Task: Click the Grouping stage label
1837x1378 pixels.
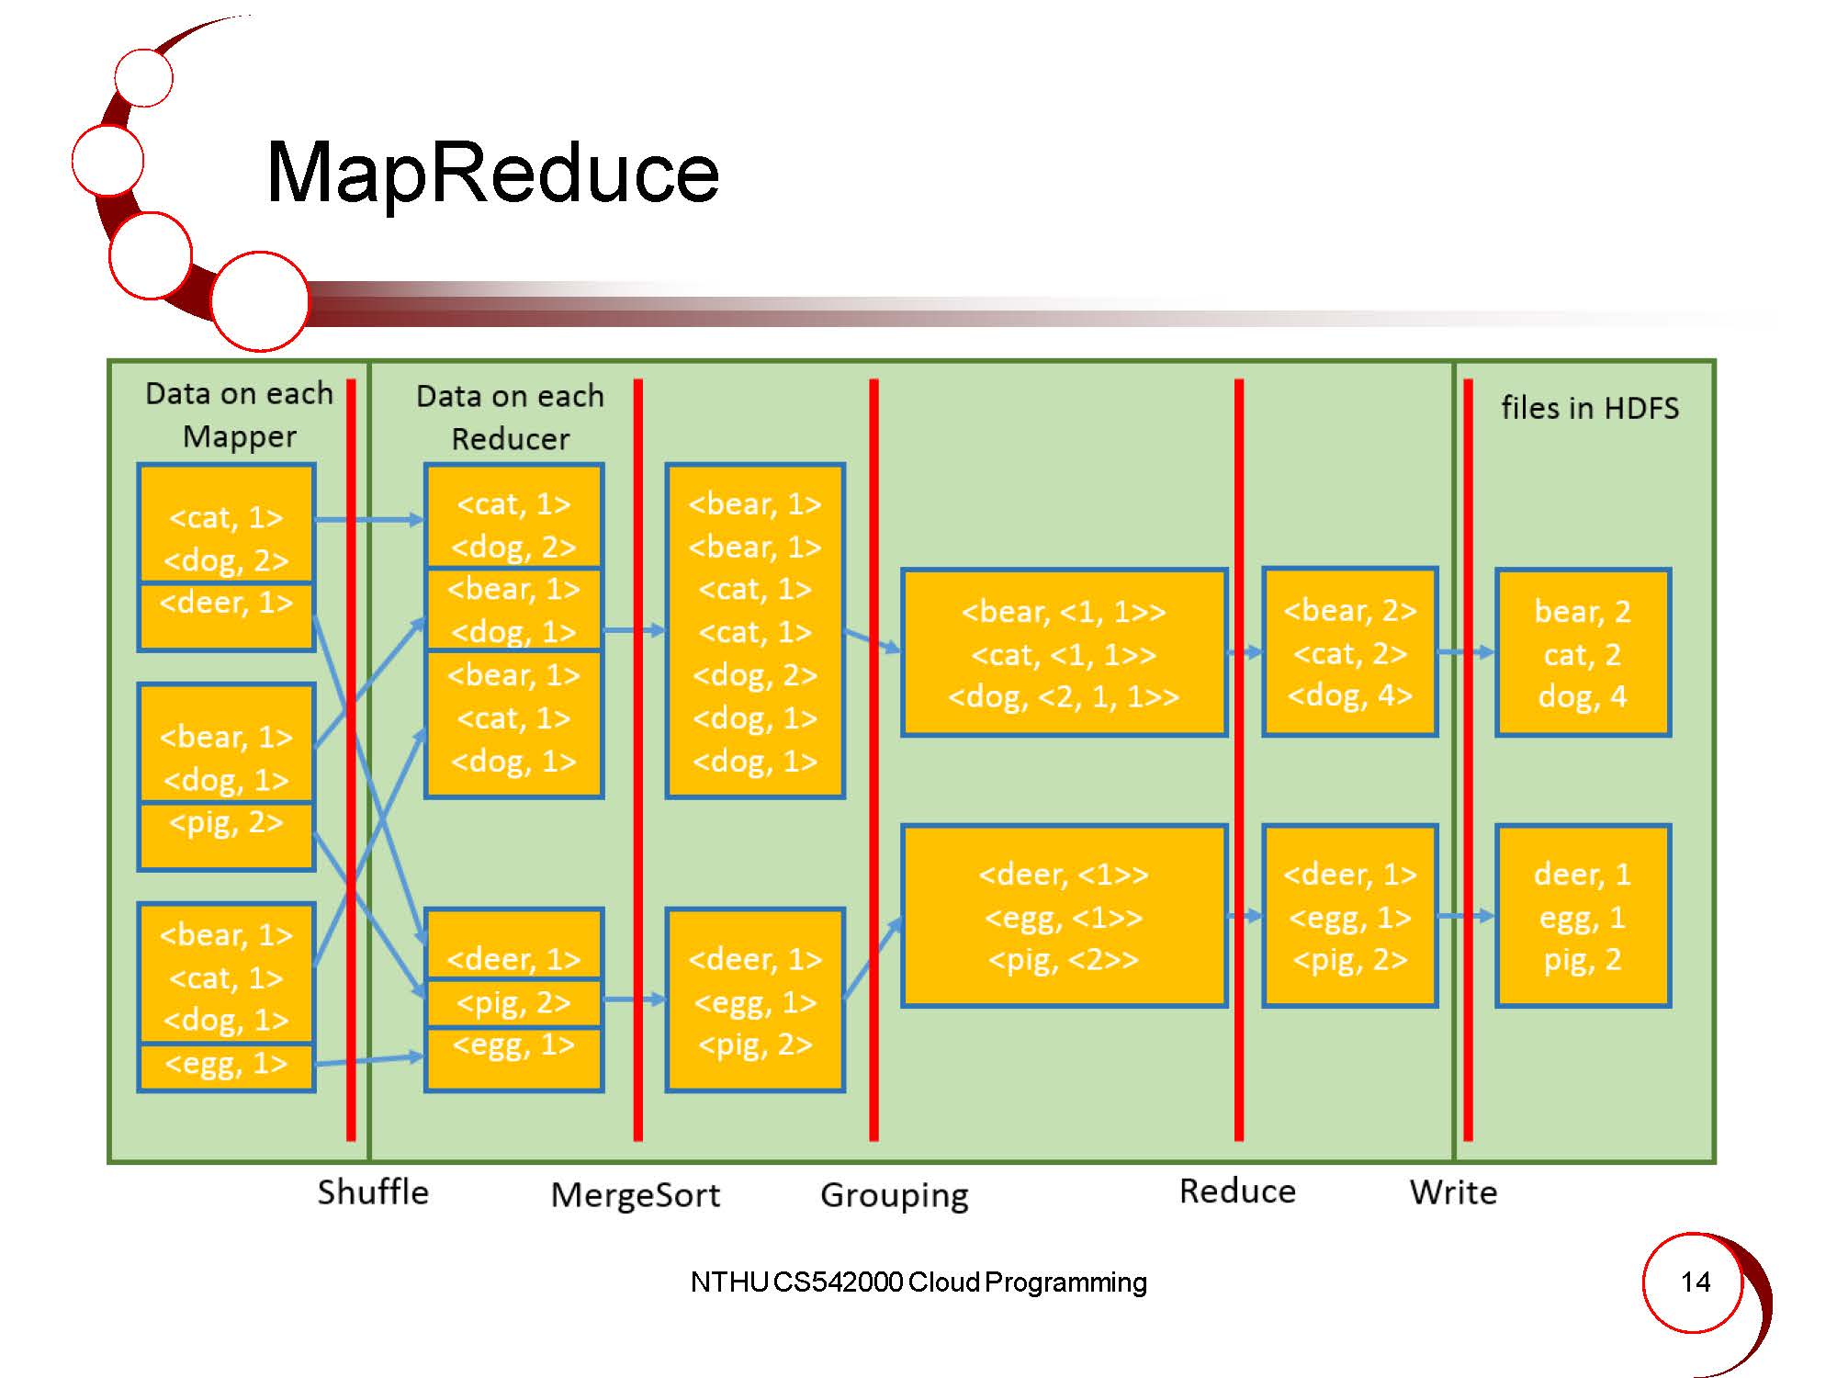Action: pyautogui.click(x=894, y=1195)
